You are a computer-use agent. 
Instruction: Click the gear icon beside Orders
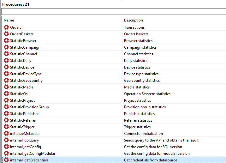click(6, 27)
